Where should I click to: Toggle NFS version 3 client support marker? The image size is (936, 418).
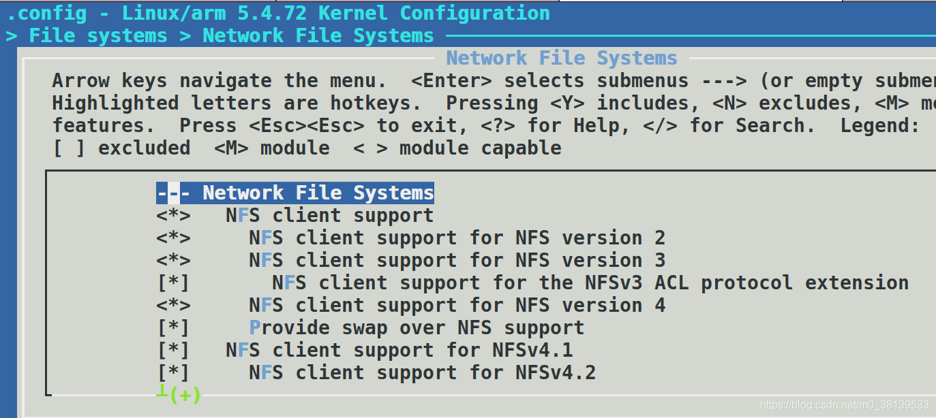(173, 261)
